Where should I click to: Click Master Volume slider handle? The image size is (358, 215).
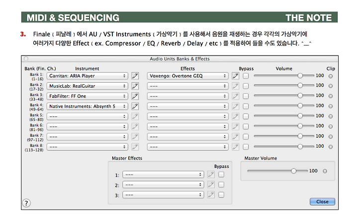(x=294, y=170)
